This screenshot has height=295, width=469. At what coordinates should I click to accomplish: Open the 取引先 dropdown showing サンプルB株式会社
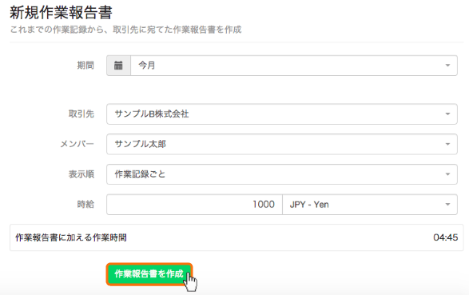[282, 114]
